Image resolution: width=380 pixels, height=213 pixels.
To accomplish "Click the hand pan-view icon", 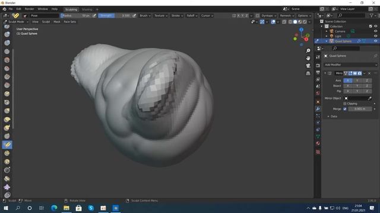I will point(308,58).
